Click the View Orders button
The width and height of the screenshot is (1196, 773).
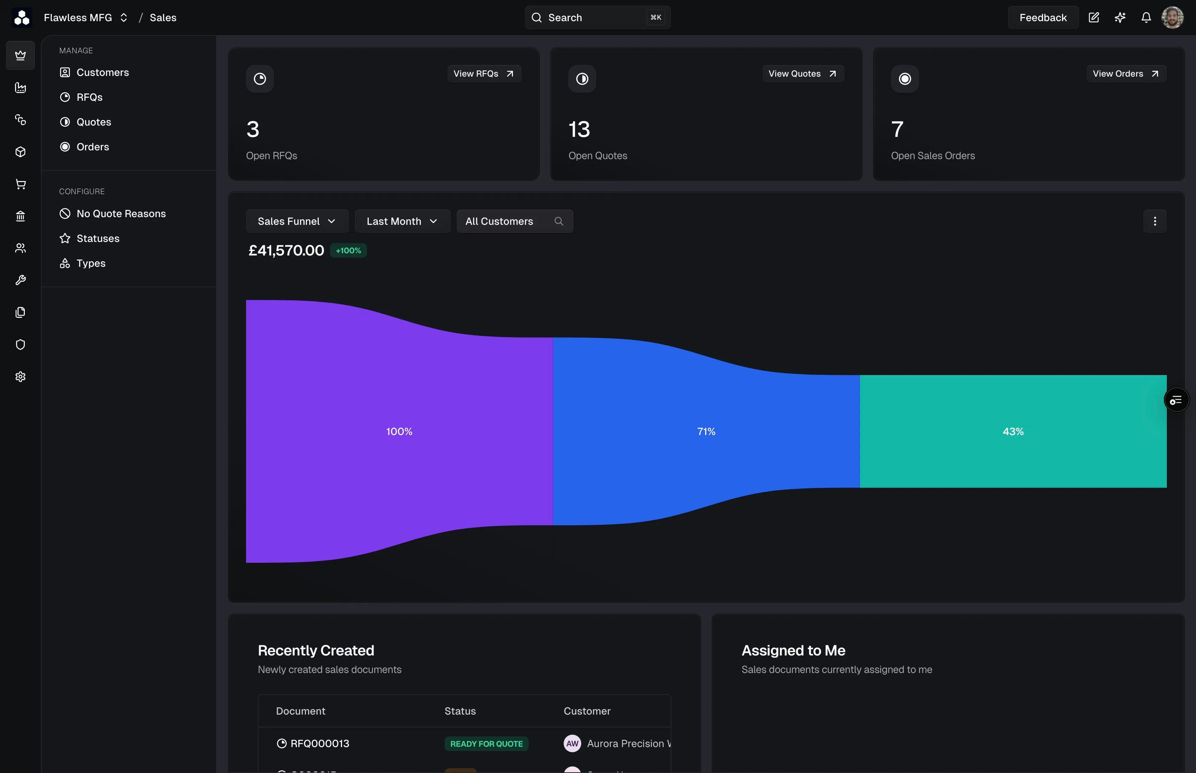[x=1126, y=74]
